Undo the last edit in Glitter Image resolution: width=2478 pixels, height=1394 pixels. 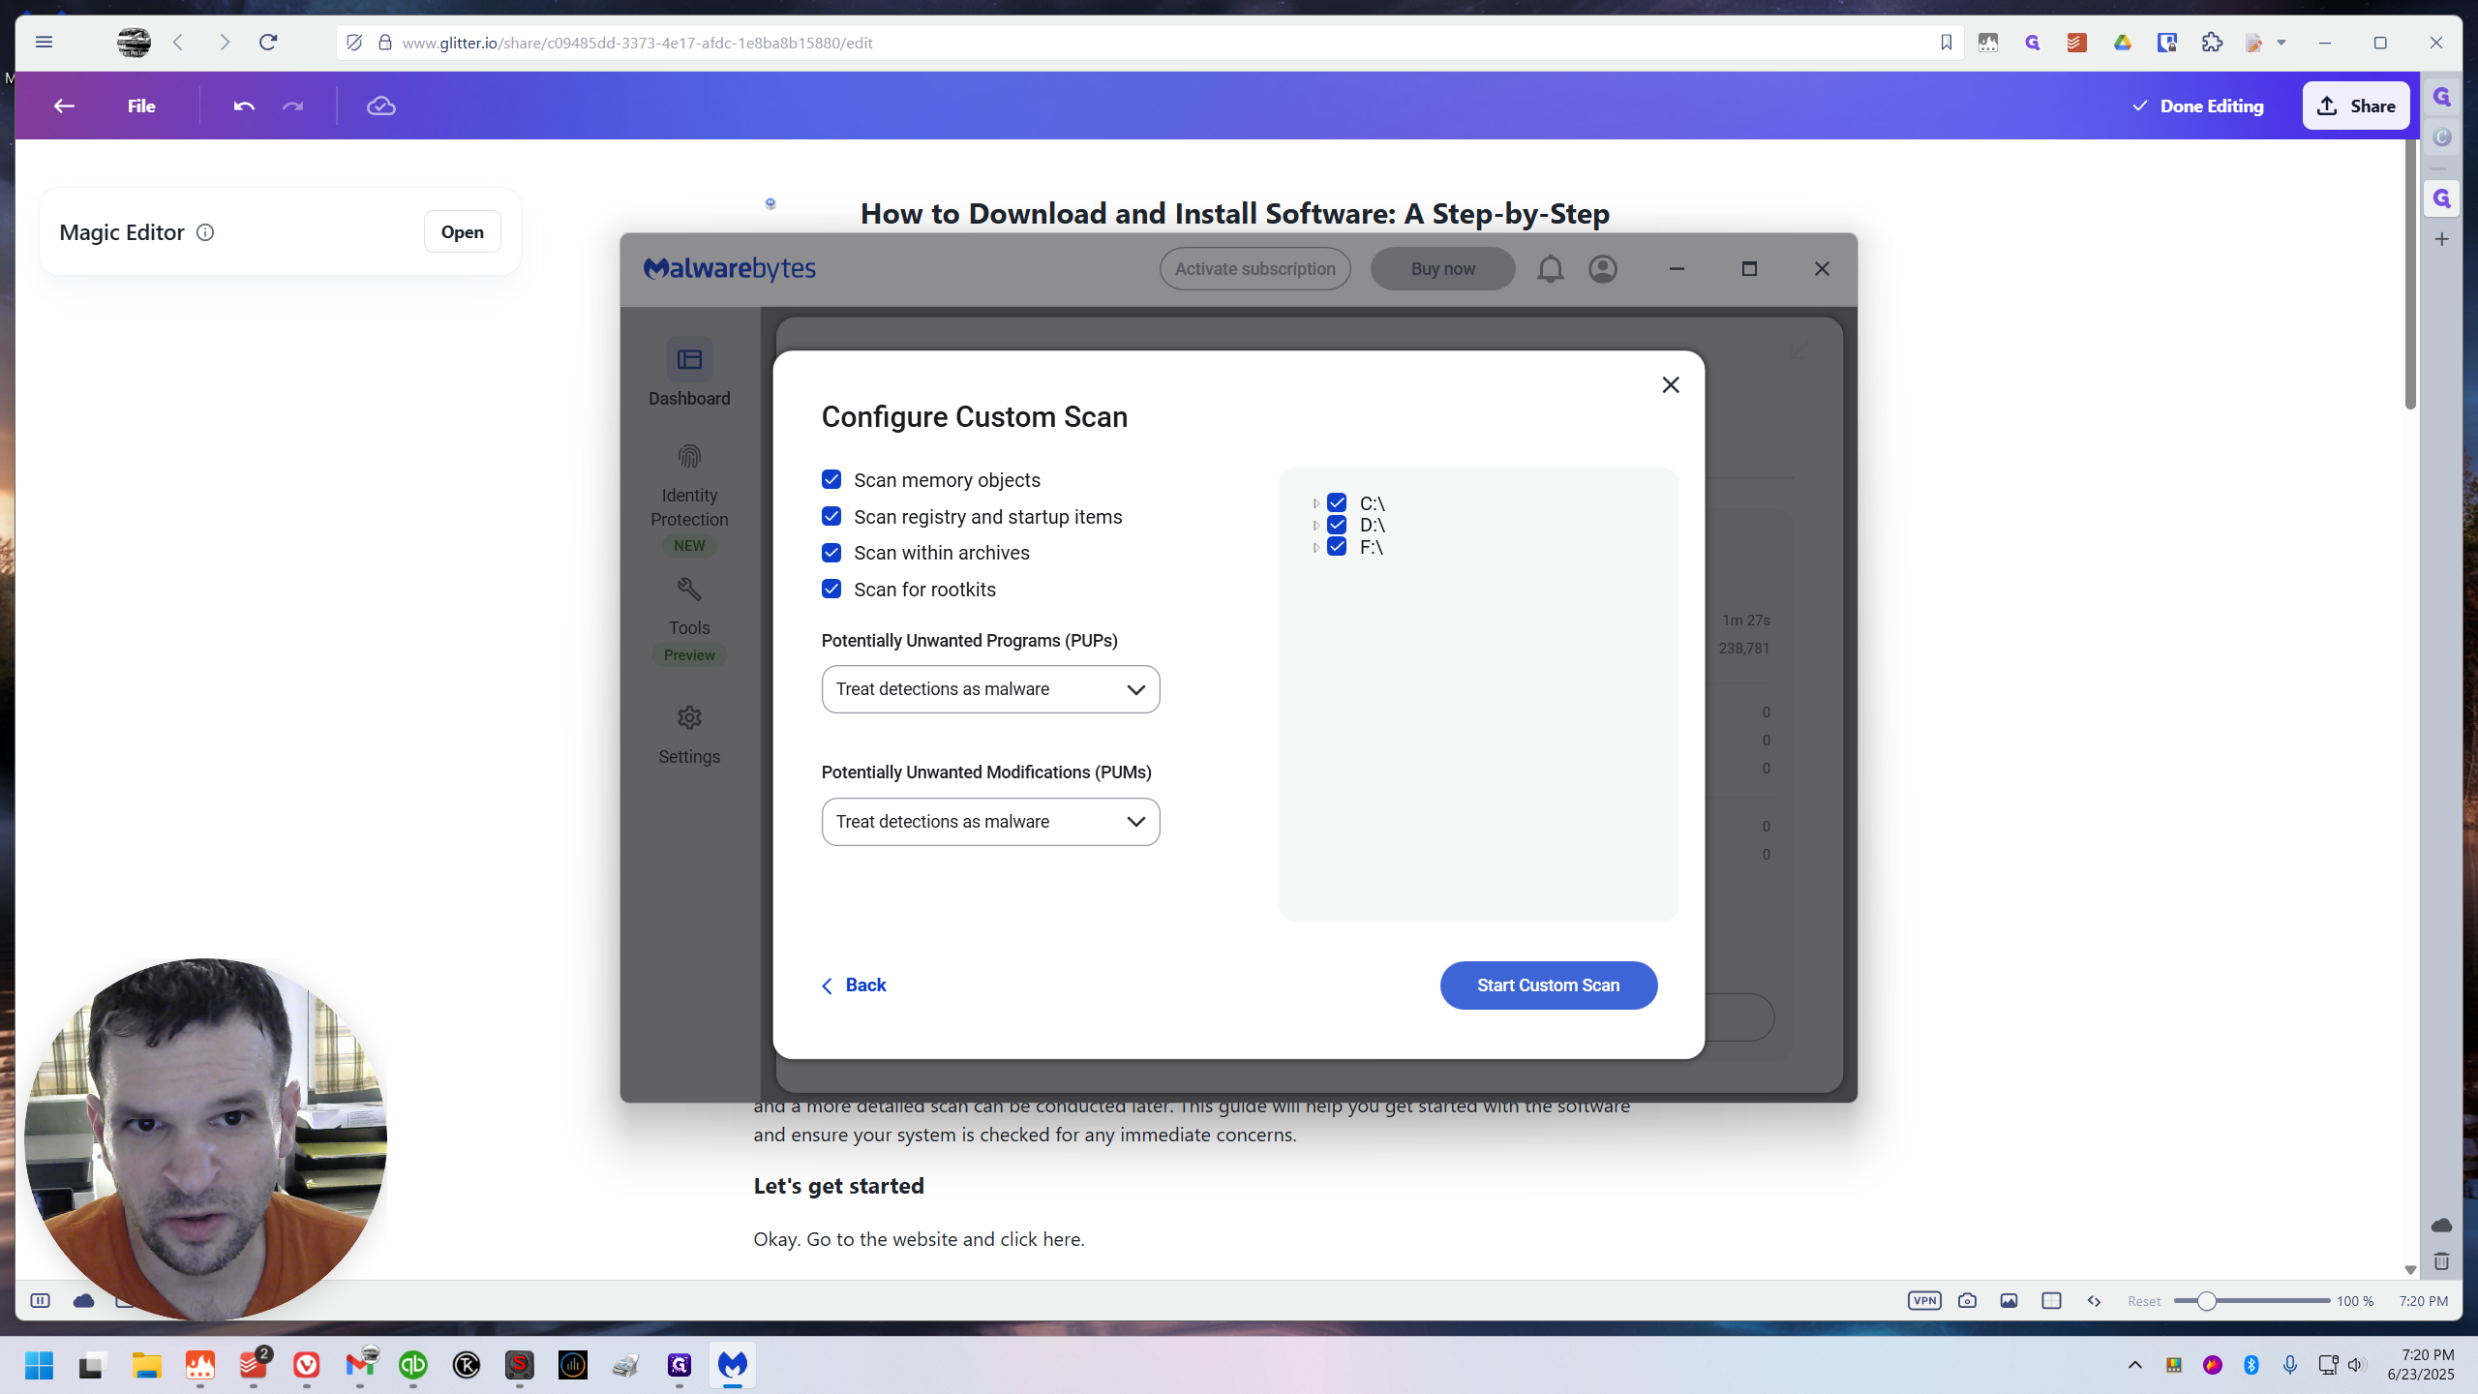pyautogui.click(x=244, y=106)
